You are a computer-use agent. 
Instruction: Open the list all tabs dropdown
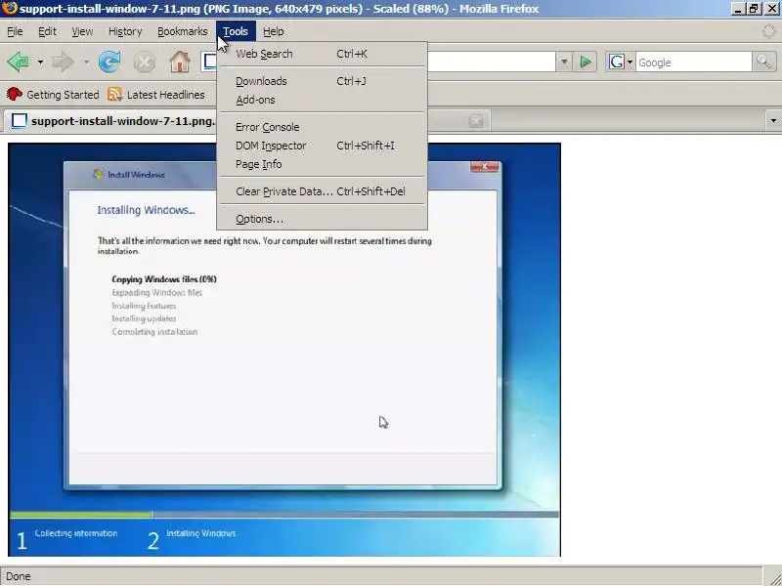773,120
